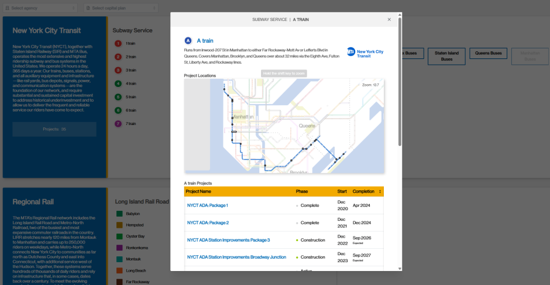Click the Regional Rail heading
The height and width of the screenshot is (285, 550).
click(33, 201)
